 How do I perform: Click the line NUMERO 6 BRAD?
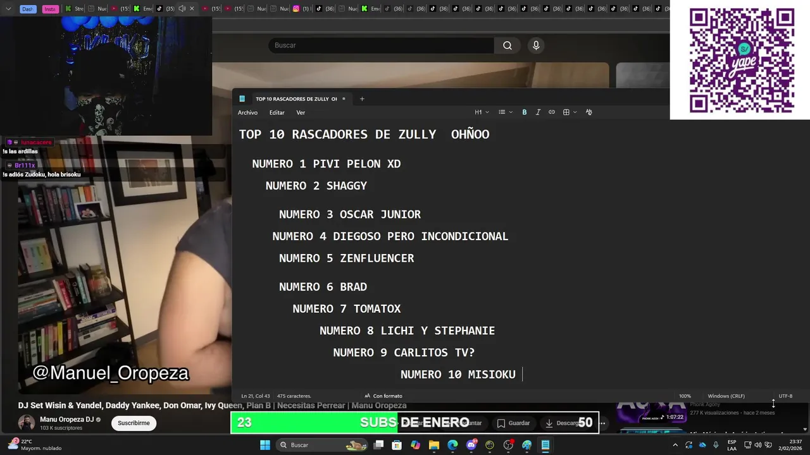tap(323, 287)
